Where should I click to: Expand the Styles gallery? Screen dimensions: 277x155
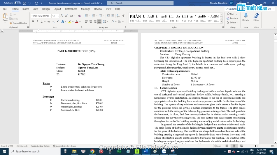point(221,21)
